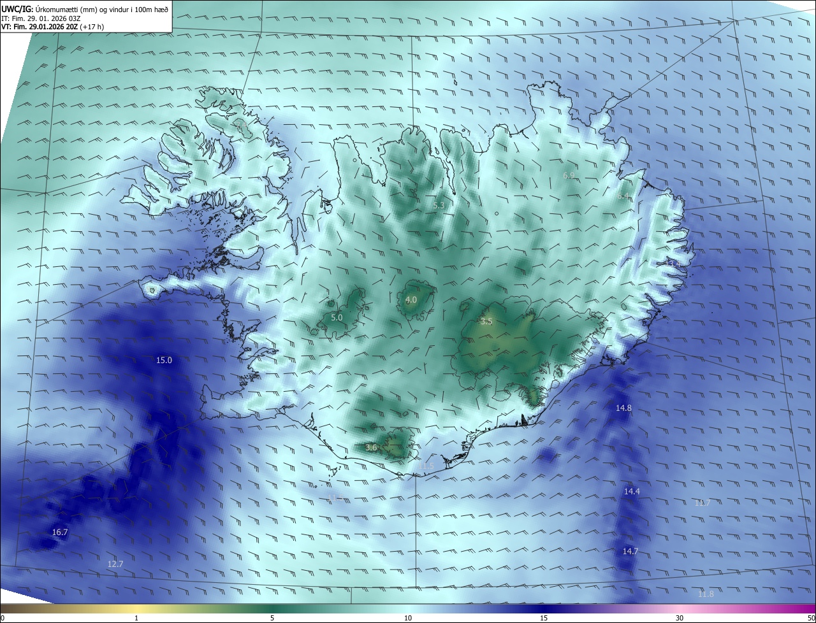This screenshot has height=623, width=816.
Task: Click the 3.5 value on Vatnajökull
Action: point(486,321)
